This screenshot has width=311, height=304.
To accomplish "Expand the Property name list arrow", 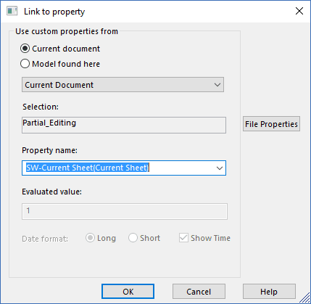I will (x=220, y=168).
